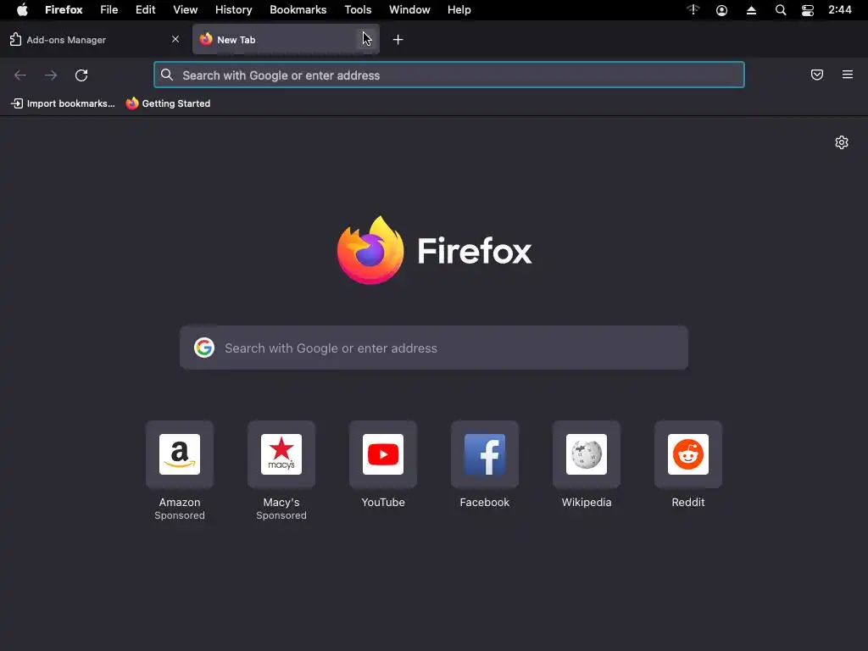Click the puzzle icon on Add-ons tab

coord(15,39)
